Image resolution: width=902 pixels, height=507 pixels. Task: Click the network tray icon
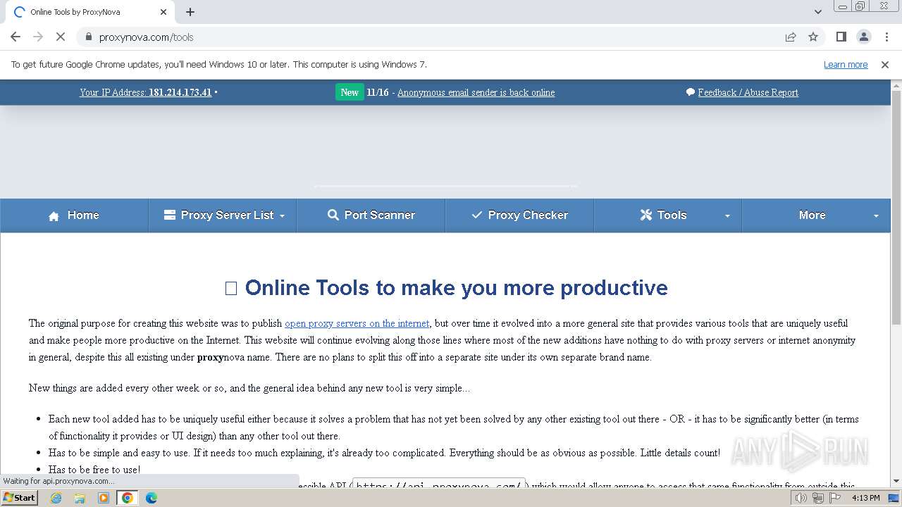click(818, 498)
